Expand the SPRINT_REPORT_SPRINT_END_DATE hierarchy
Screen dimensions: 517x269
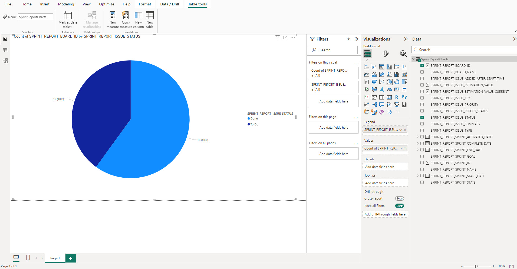[417, 150]
